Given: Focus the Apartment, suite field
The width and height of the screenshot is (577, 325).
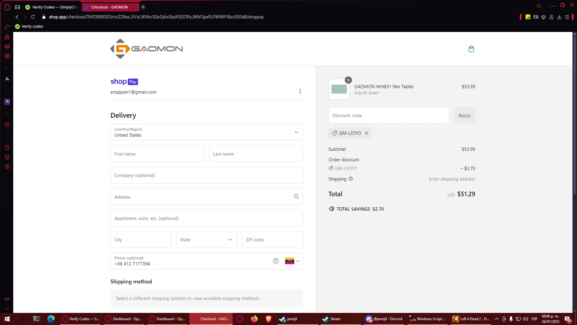Looking at the screenshot, I should [207, 218].
